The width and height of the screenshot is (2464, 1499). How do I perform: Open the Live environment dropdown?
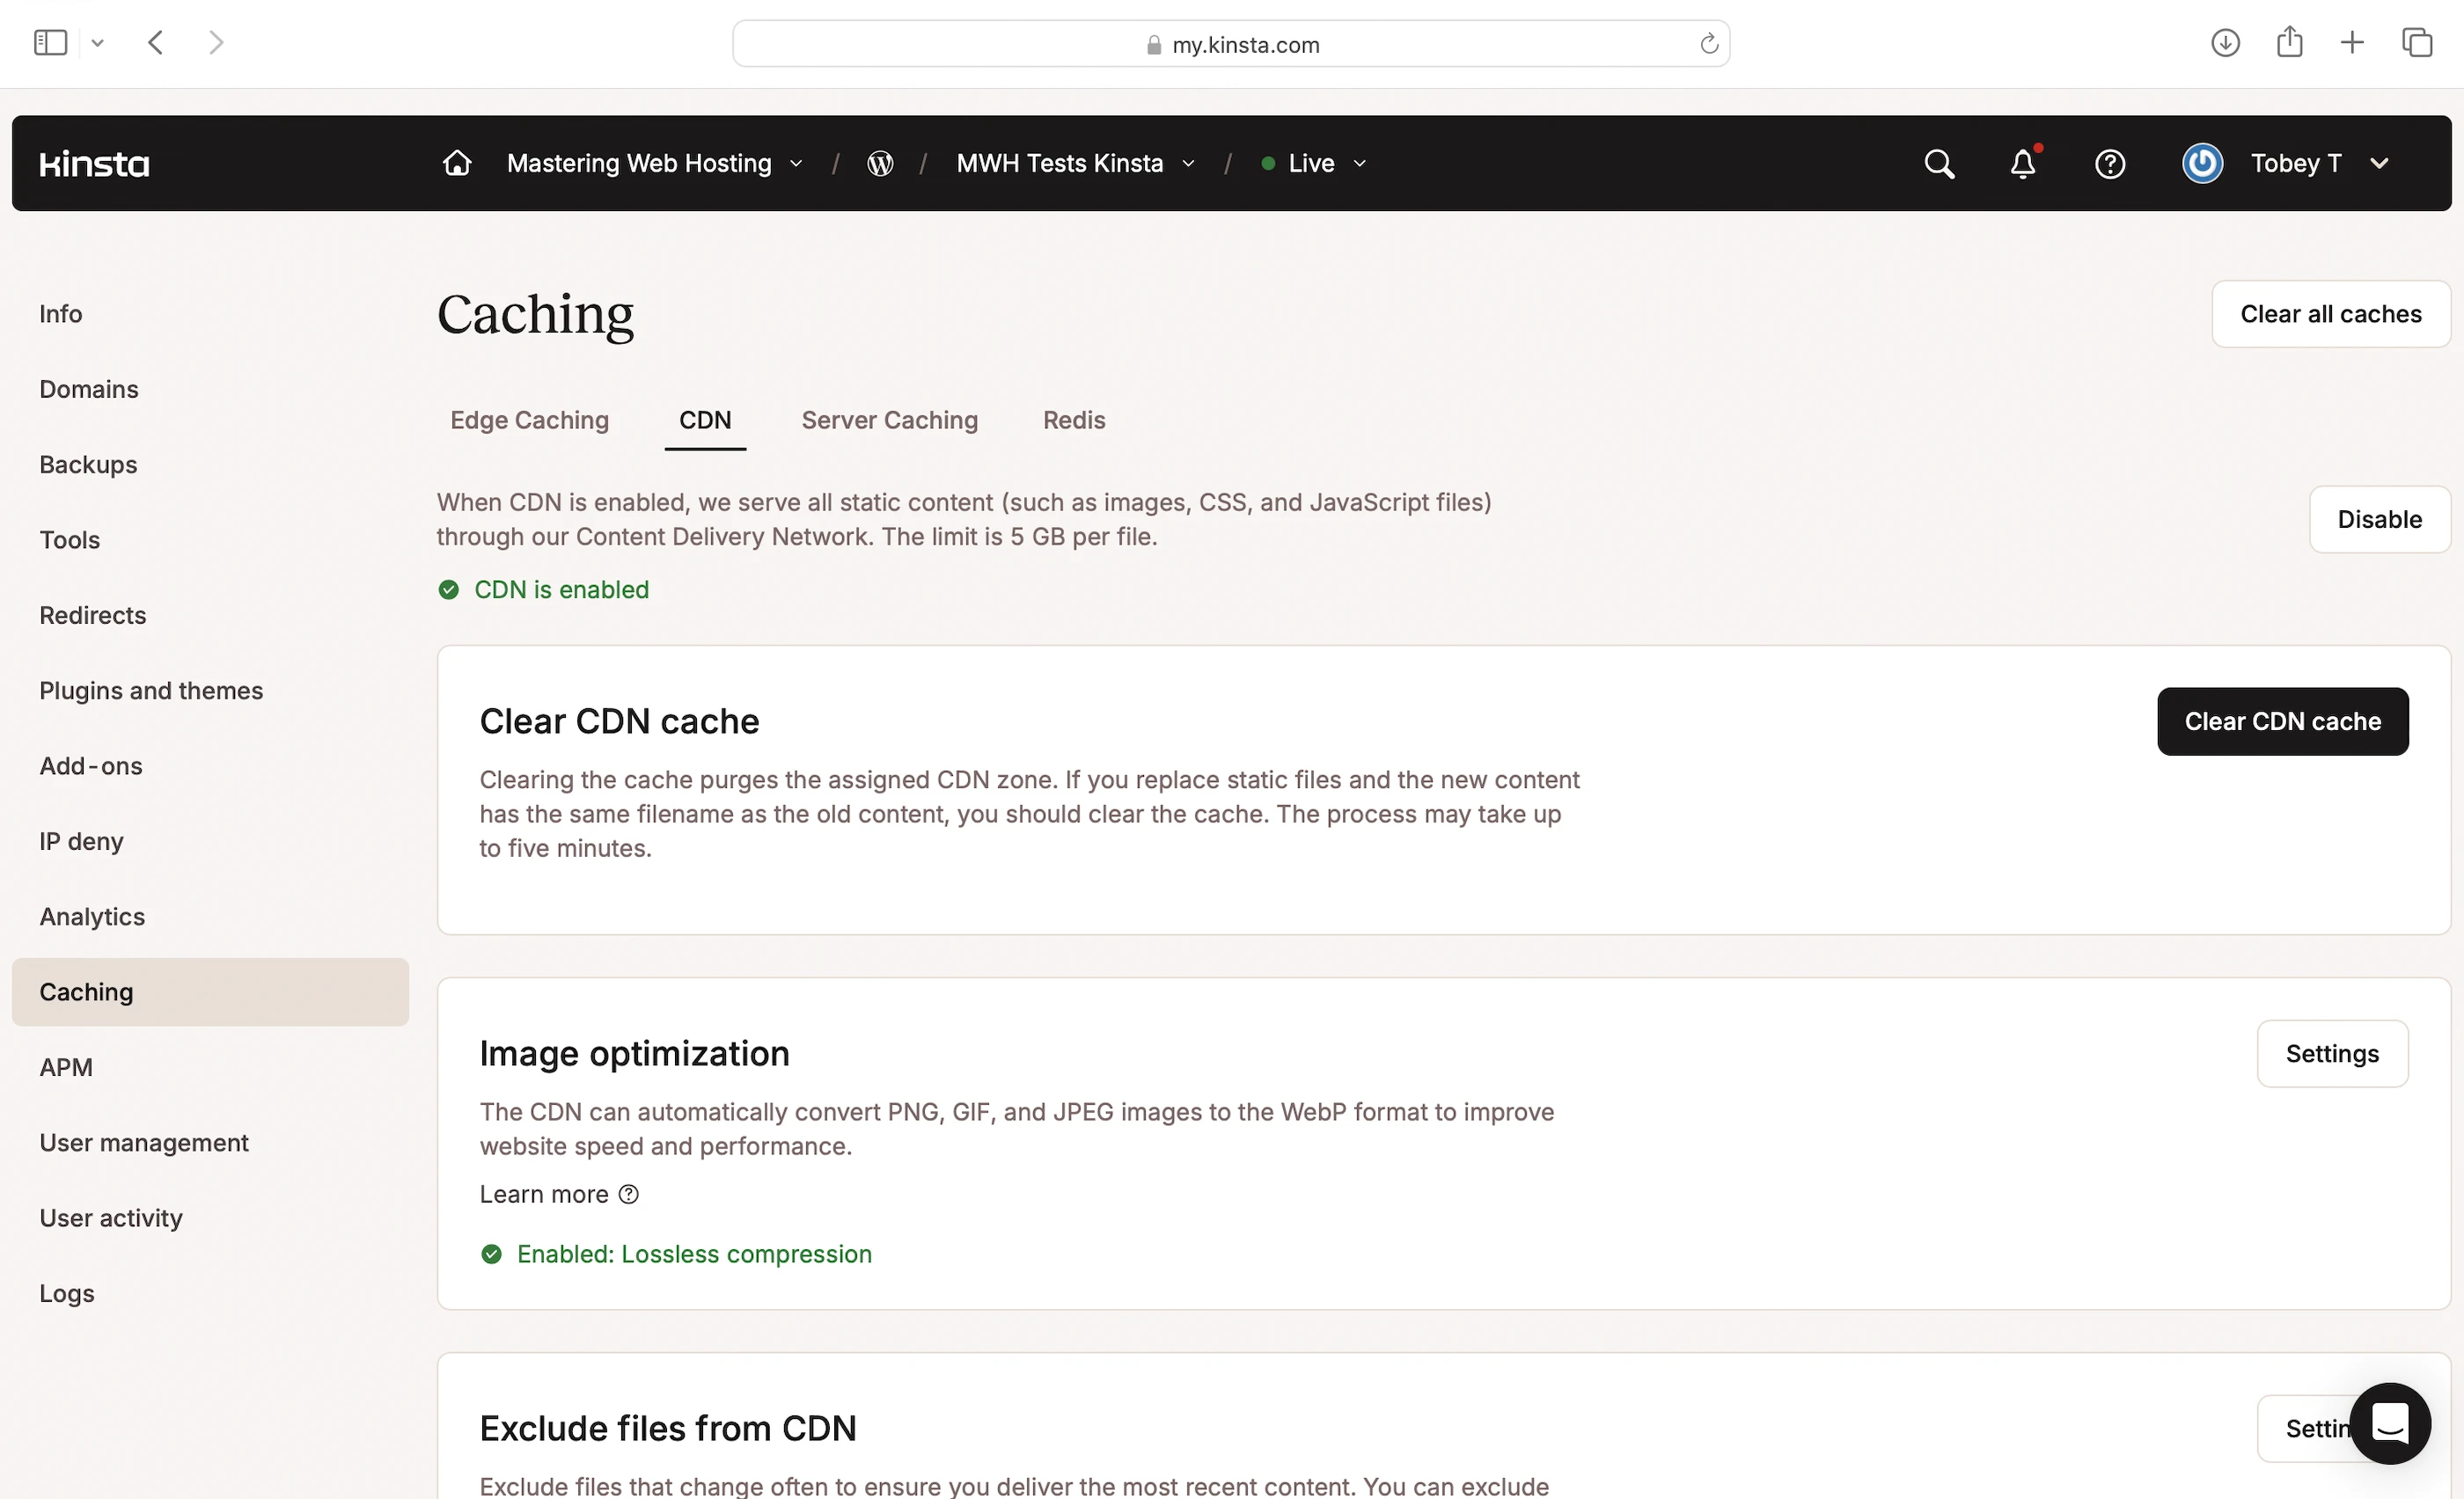click(1313, 163)
